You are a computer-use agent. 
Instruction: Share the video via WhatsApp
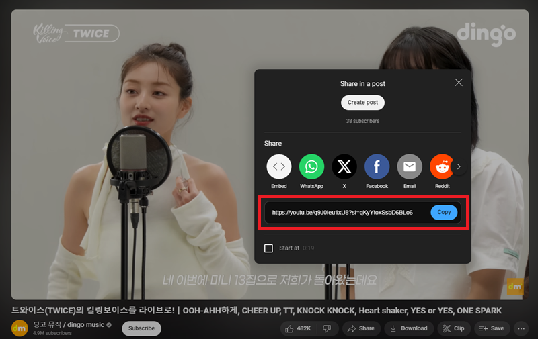point(311,166)
